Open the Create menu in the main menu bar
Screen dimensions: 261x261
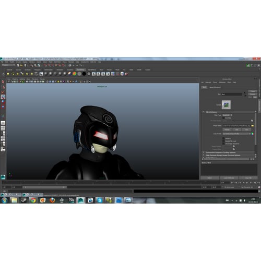pyautogui.click(x=18, y=62)
